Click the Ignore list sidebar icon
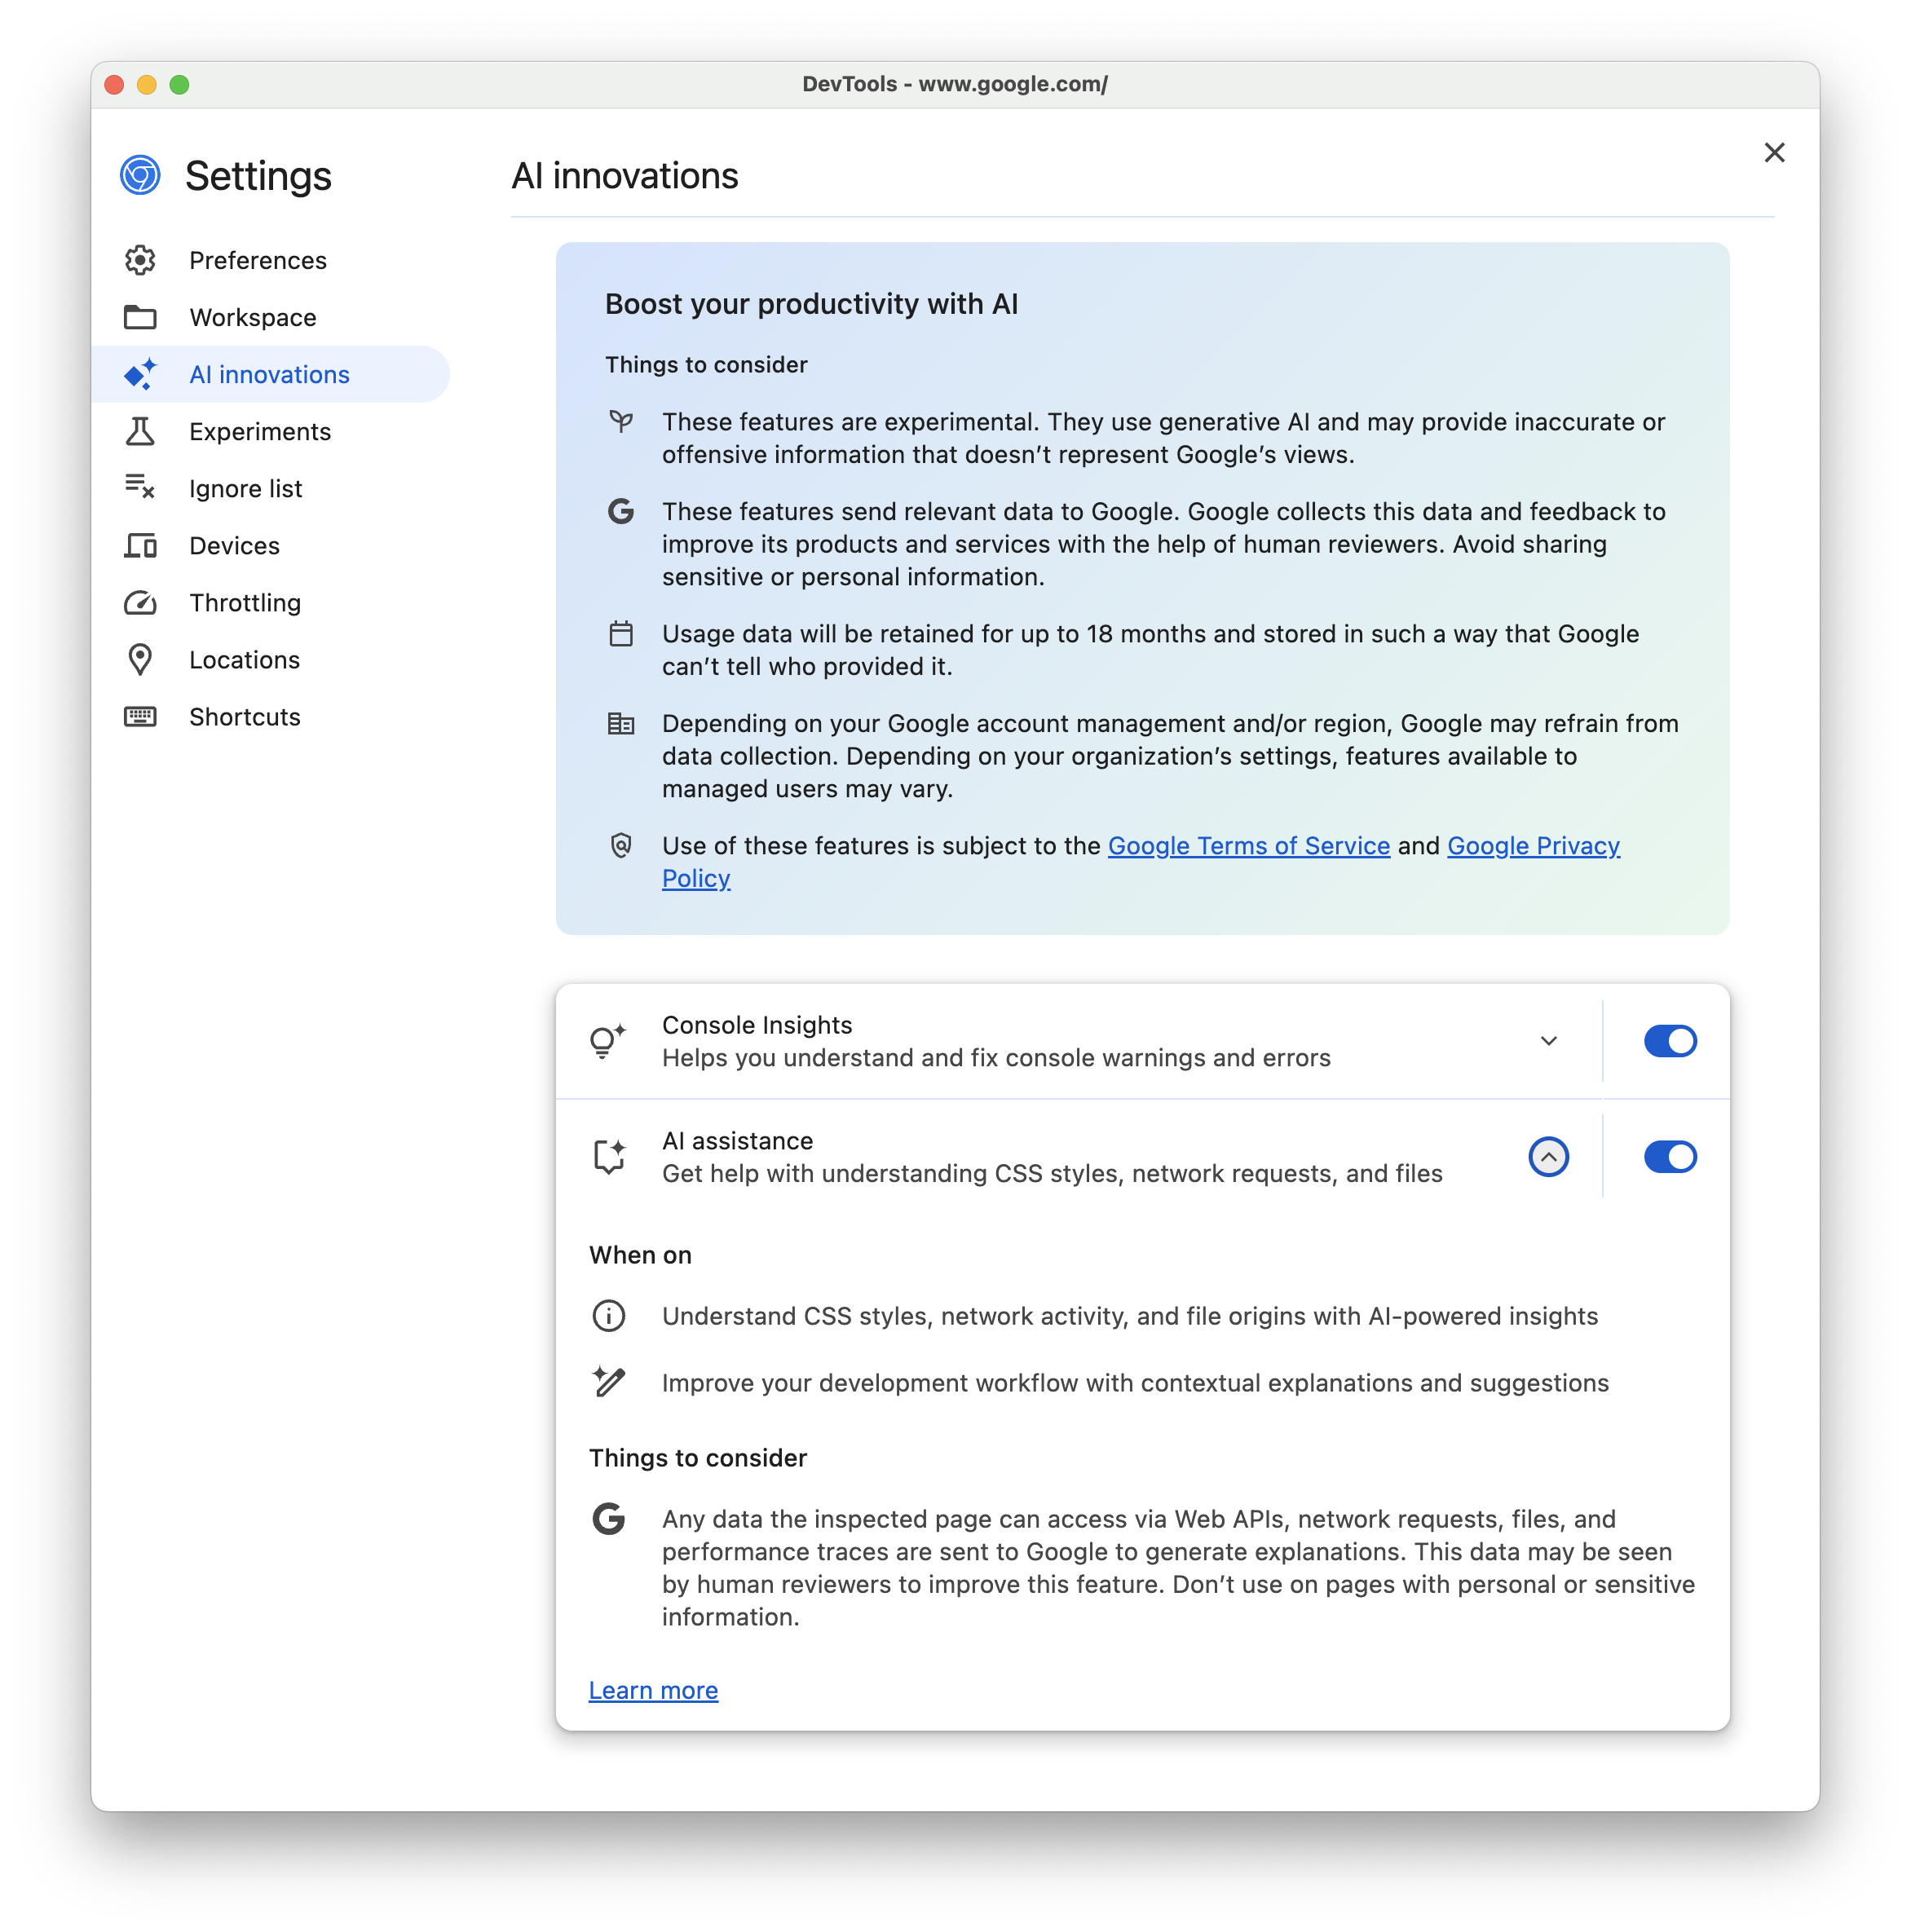The width and height of the screenshot is (1911, 1932). tap(140, 487)
